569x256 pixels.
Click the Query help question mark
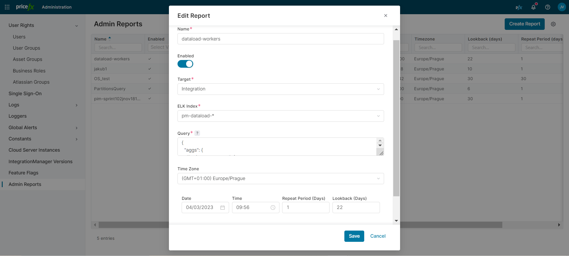[197, 133]
